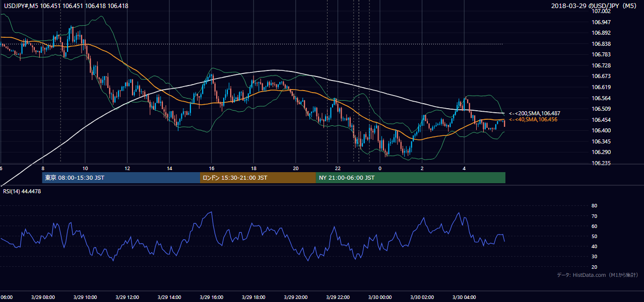Screen dimensions: 644x302
Task: Click RSI scale value 60
Action: point(594,226)
